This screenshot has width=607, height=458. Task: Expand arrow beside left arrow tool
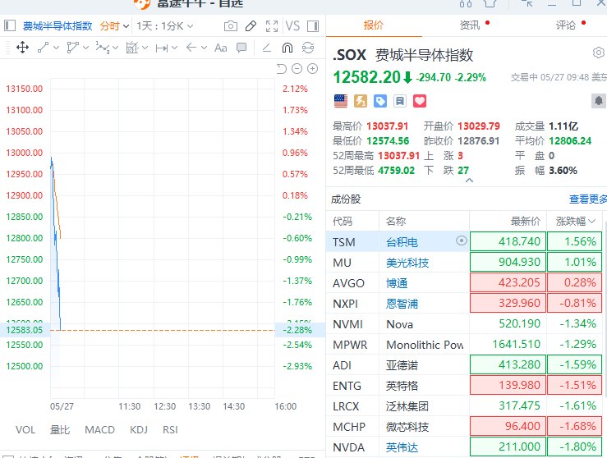[x=204, y=48]
